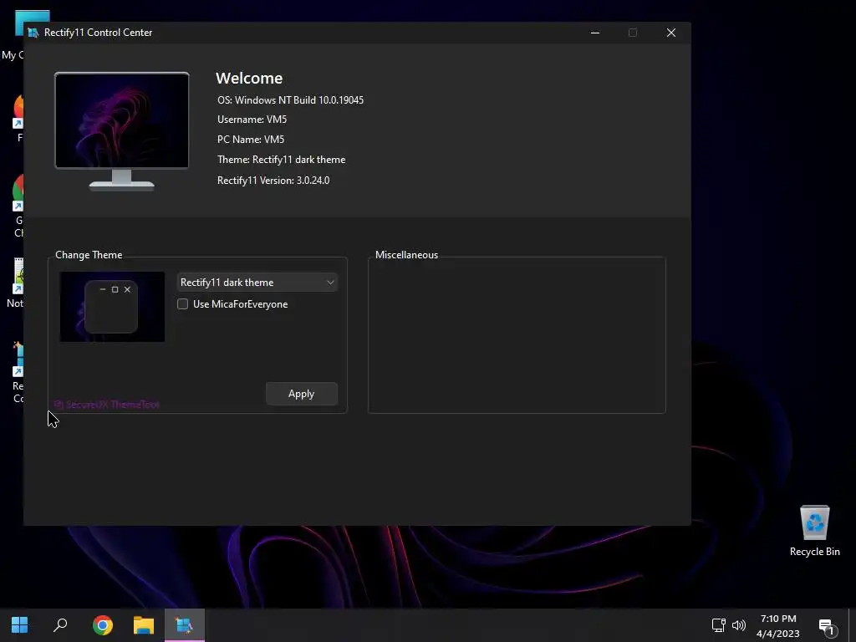Click the Miscellaneous group label
856x642 pixels.
tap(406, 255)
